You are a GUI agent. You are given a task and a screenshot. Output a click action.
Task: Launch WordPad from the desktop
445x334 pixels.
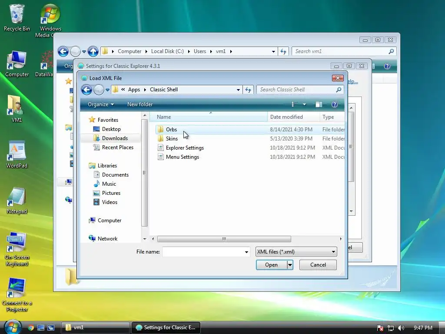[x=17, y=155]
